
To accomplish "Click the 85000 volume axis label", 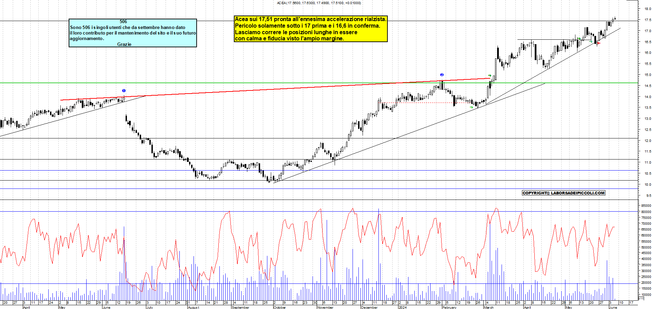I will [x=646, y=206].
